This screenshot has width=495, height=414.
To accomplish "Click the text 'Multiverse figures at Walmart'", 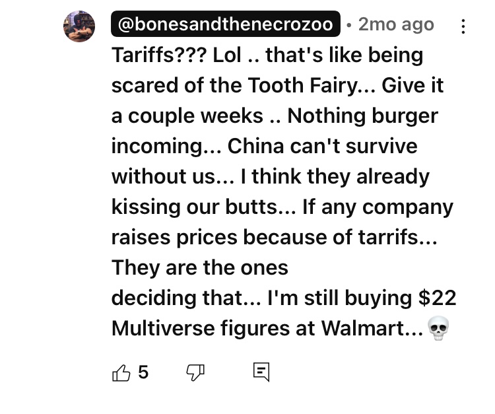I will point(258,328).
